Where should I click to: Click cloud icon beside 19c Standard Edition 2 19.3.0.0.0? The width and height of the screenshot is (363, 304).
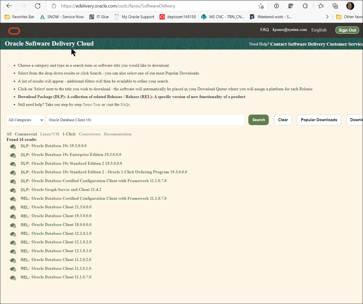tap(13, 164)
